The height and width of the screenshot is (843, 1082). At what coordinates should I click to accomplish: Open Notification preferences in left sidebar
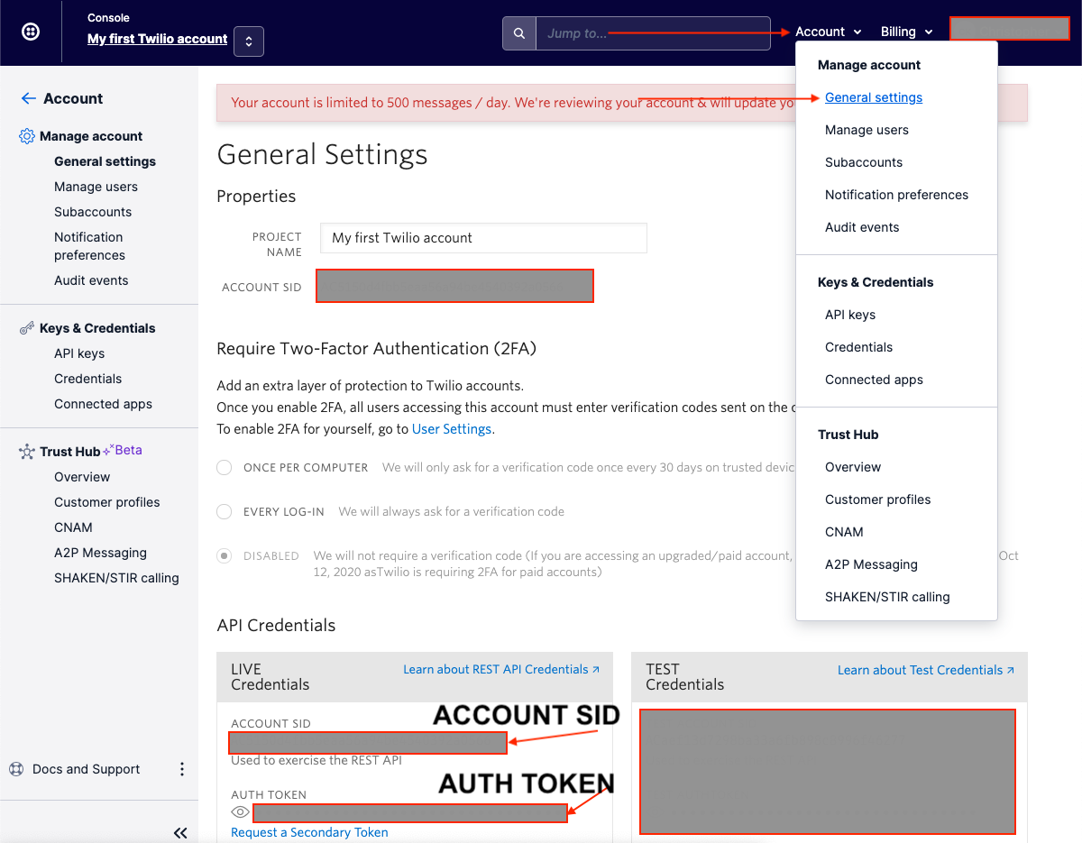(x=89, y=246)
